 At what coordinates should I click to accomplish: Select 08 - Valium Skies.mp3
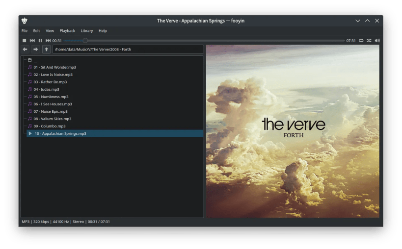click(x=115, y=119)
